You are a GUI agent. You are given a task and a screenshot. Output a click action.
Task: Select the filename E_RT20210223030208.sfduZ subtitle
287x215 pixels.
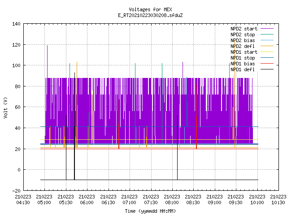150,15
